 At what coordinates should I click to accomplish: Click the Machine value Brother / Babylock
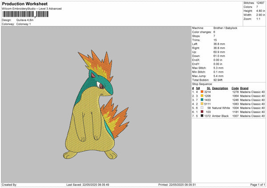pyautogui.click(x=225, y=28)
